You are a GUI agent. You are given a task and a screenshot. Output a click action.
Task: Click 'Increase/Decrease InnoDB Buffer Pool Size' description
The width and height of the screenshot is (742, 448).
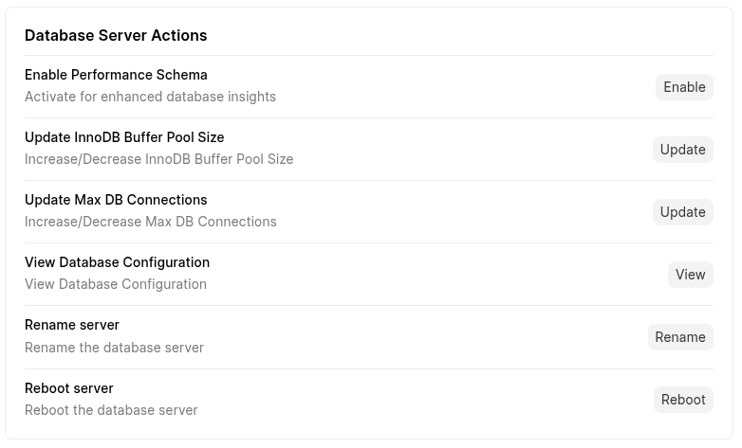coord(158,159)
